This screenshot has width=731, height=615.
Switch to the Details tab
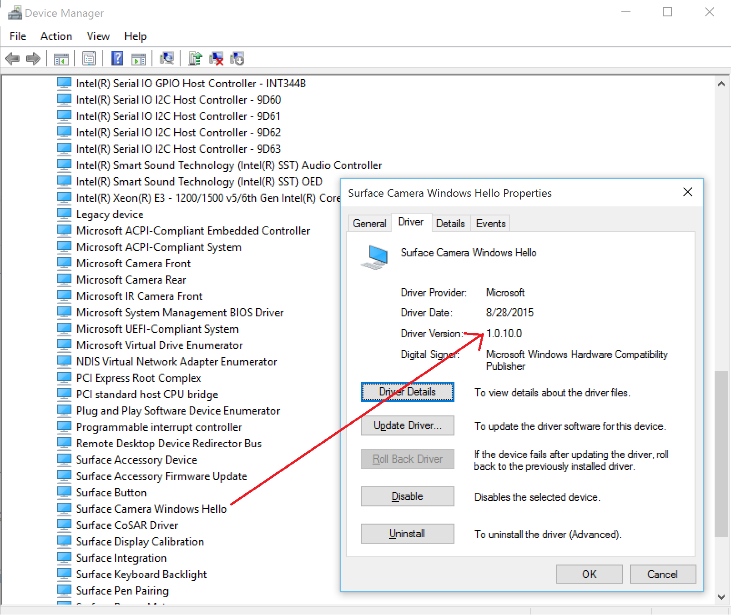pos(450,224)
